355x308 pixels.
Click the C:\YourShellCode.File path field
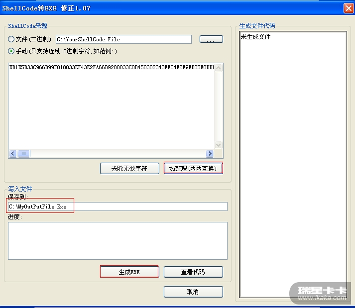tap(123, 39)
